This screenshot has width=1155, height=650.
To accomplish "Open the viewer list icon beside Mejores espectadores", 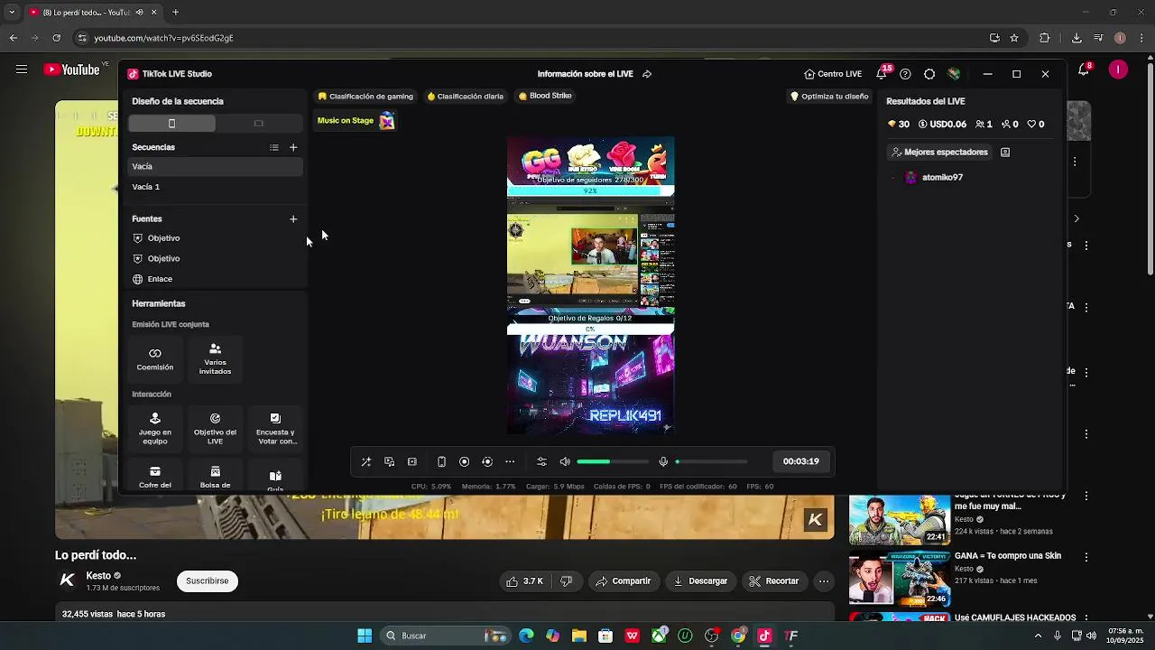I will pos(1005,152).
